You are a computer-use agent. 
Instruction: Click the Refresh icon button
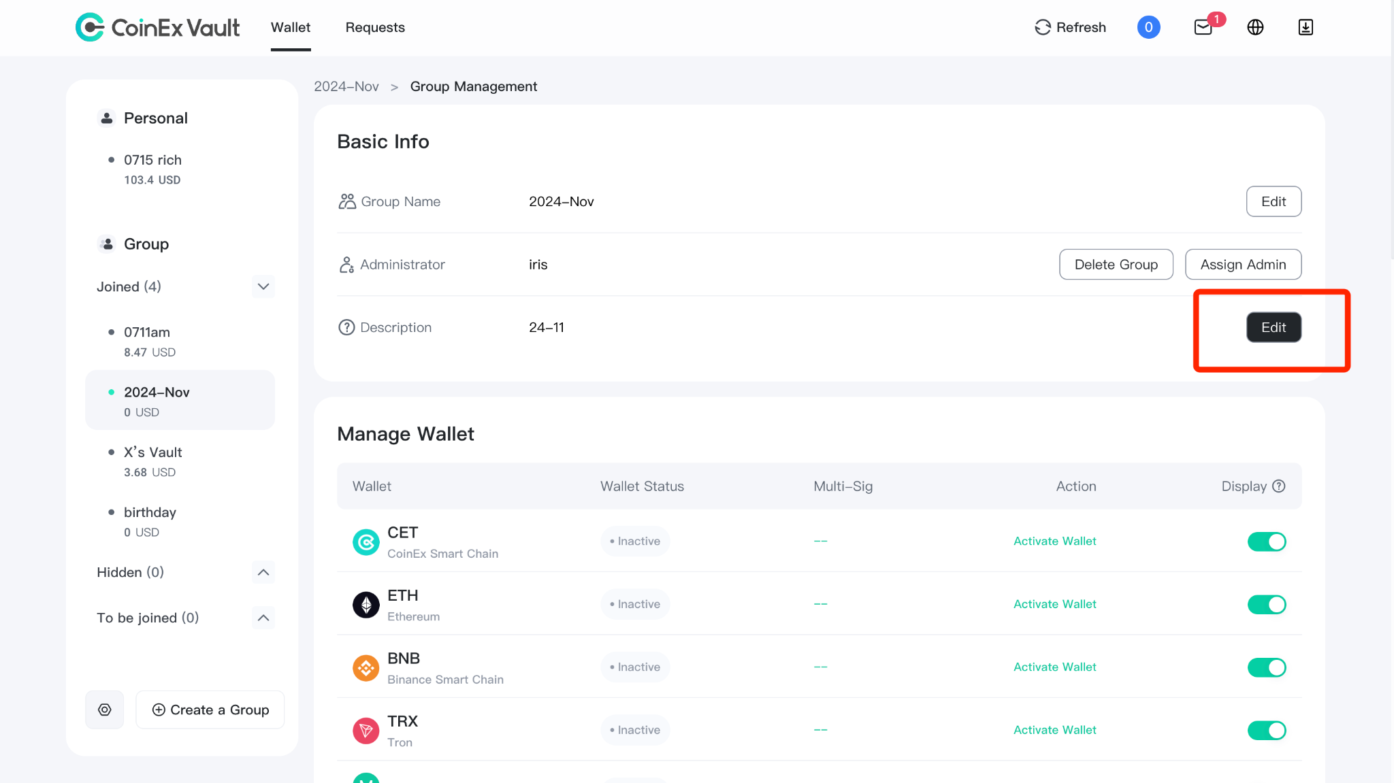pos(1070,27)
